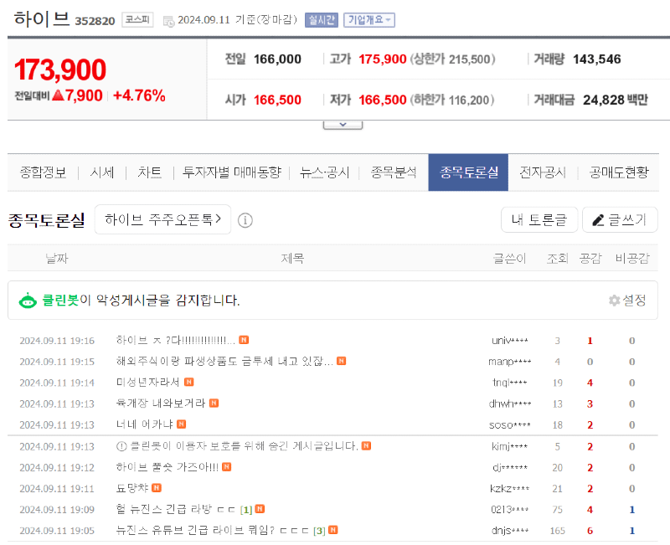This screenshot has width=670, height=545.
Task: Click the warning icon on the hidden 클린봇 post
Action: coord(121,446)
